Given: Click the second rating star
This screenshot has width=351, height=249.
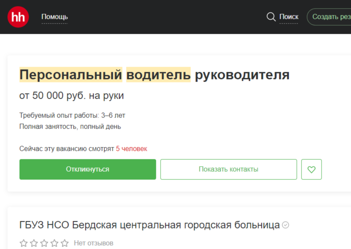Looking at the screenshot, I should [x=34, y=243].
